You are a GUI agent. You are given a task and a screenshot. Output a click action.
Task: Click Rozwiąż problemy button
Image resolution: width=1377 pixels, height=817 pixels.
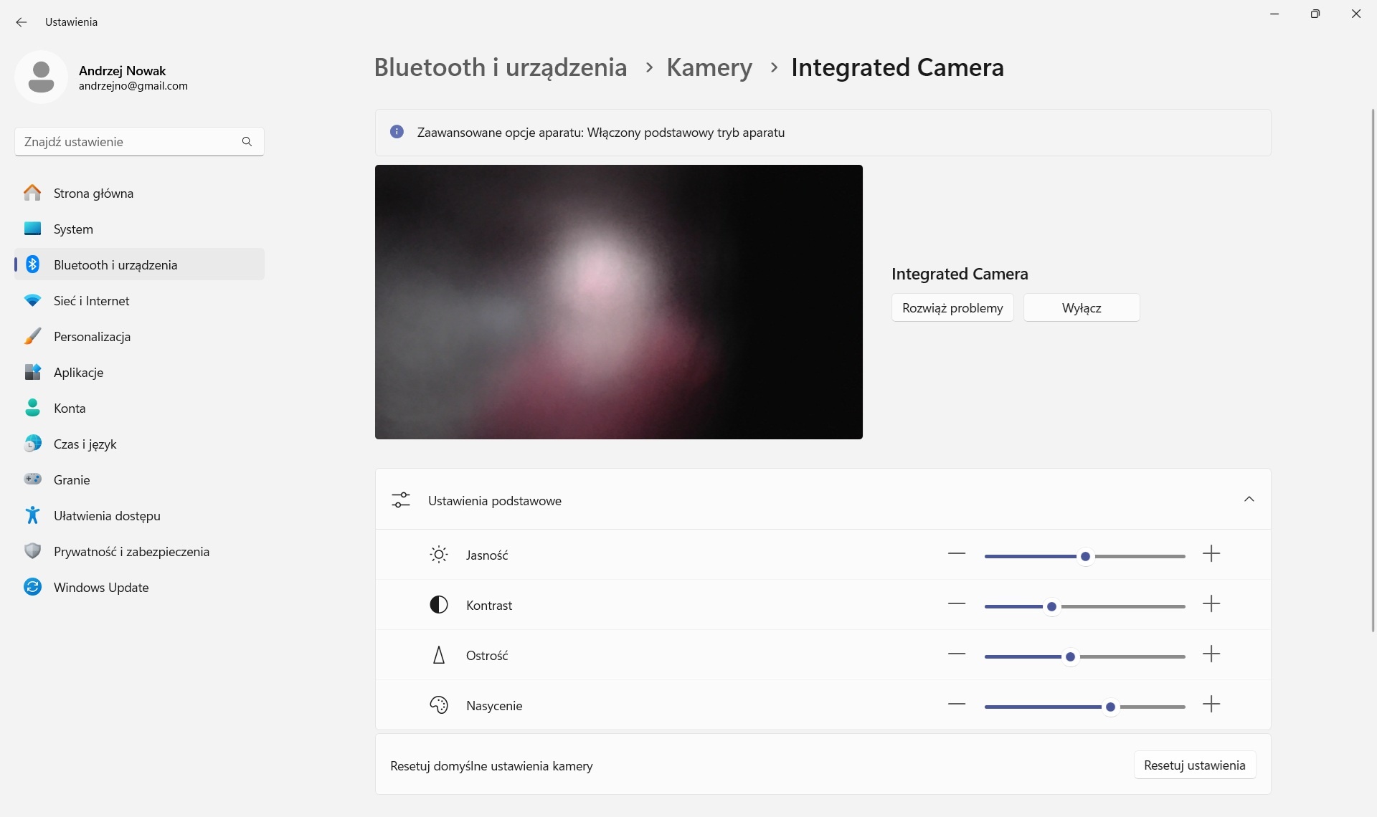coord(952,308)
